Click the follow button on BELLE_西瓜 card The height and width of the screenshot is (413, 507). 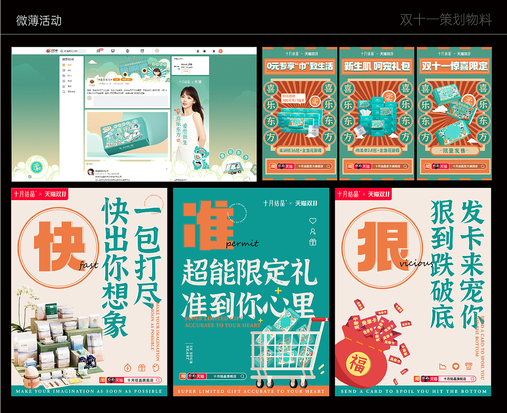pos(186,72)
